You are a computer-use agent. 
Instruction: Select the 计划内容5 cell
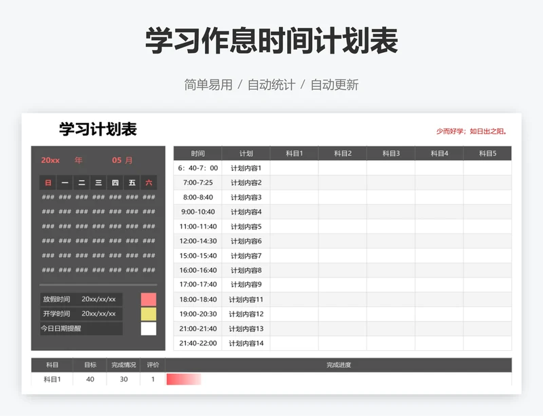(x=246, y=227)
